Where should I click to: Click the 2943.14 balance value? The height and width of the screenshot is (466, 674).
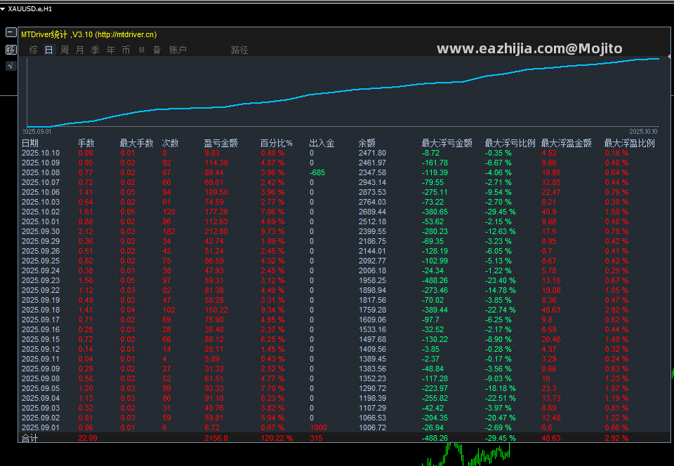coord(372,182)
